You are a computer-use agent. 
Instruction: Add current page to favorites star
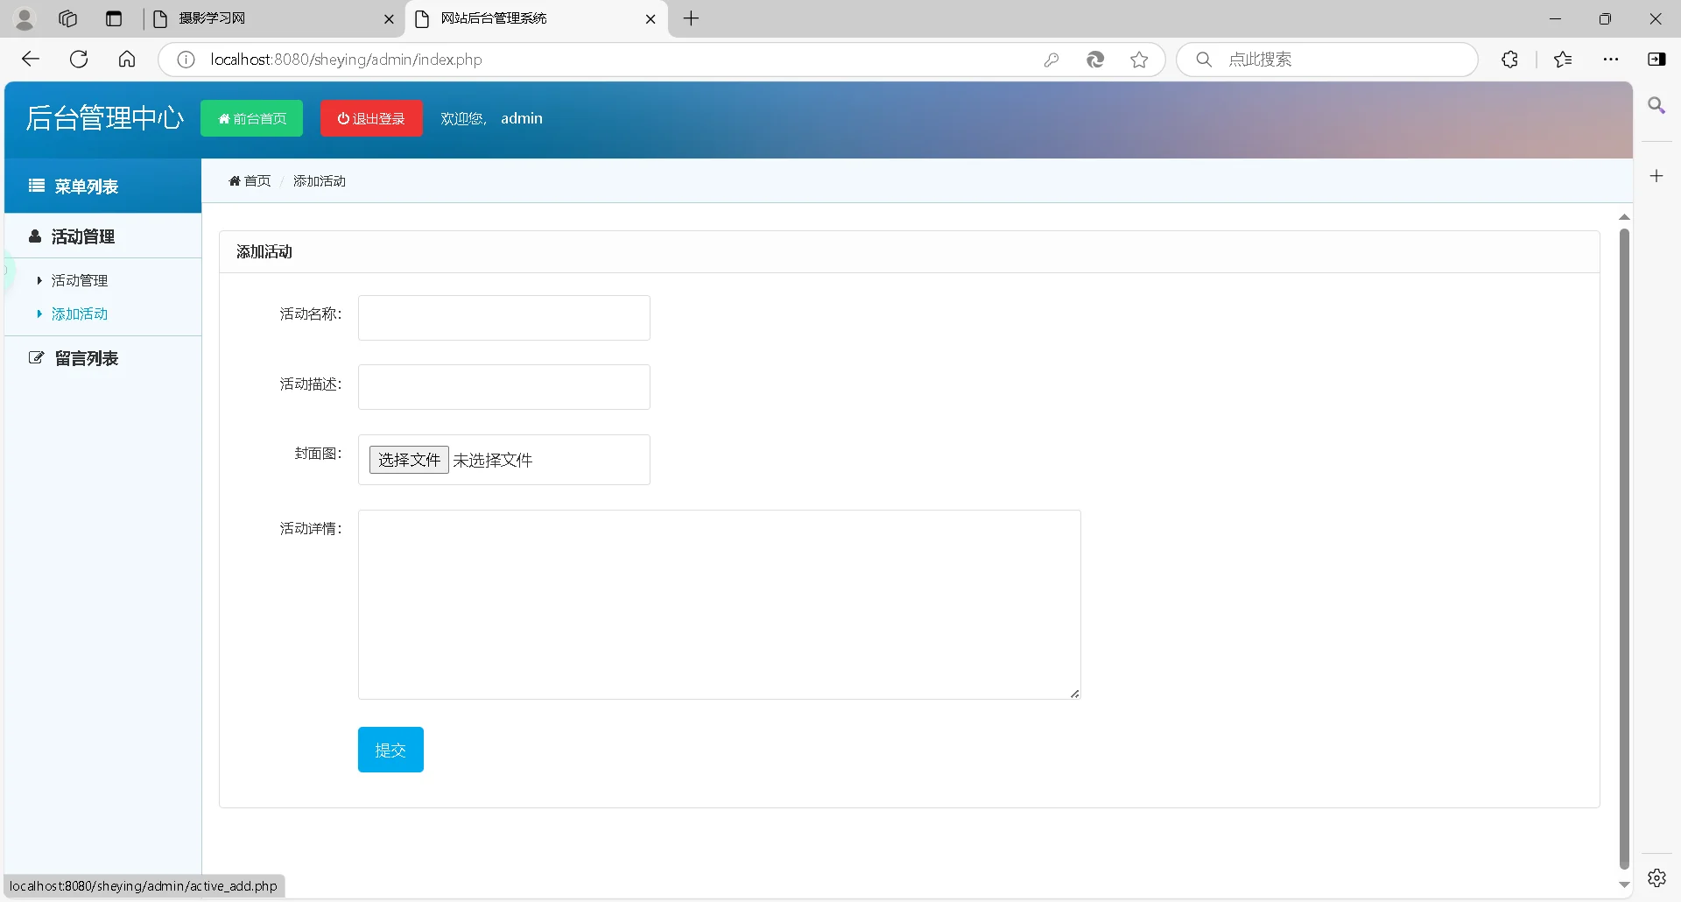[x=1139, y=59]
